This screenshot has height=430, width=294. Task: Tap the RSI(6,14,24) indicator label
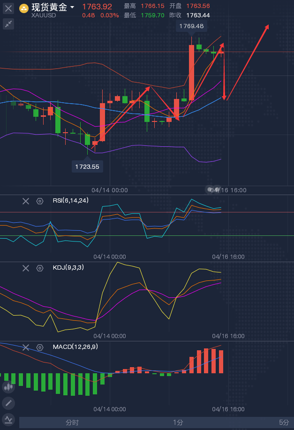click(70, 201)
